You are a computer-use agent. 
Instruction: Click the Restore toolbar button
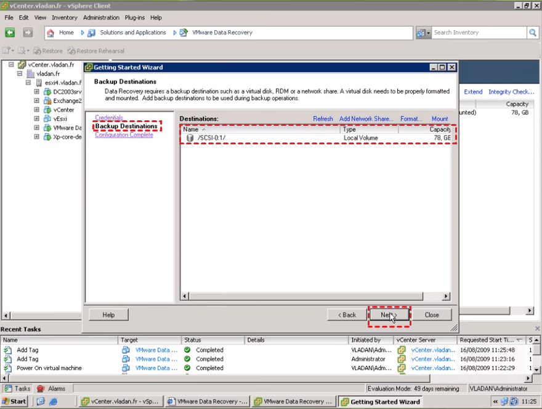pyautogui.click(x=47, y=51)
